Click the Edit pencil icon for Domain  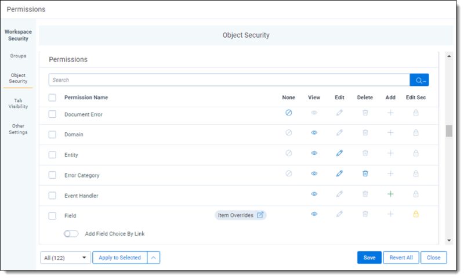click(x=339, y=133)
